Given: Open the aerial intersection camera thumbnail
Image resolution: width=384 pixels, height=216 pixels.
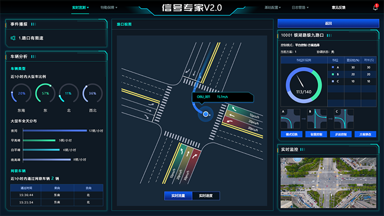Looking at the screenshot, I should (x=329, y=183).
